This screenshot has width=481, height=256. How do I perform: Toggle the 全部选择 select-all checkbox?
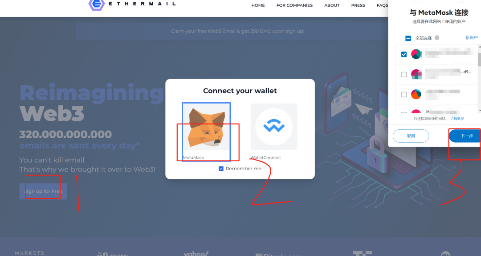[x=408, y=38]
